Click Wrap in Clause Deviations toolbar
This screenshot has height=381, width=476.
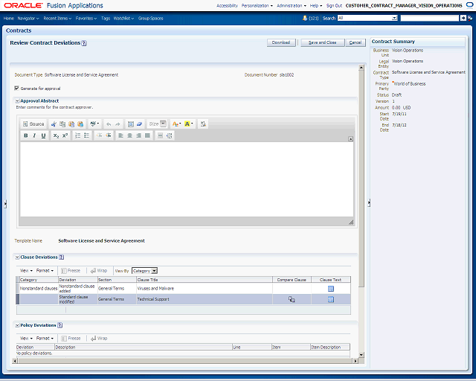(99, 270)
